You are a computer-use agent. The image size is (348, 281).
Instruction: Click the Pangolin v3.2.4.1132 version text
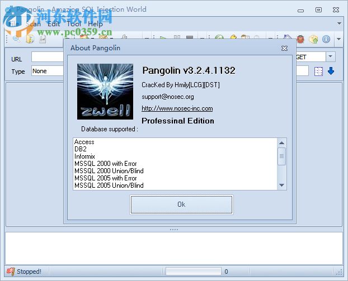(189, 70)
